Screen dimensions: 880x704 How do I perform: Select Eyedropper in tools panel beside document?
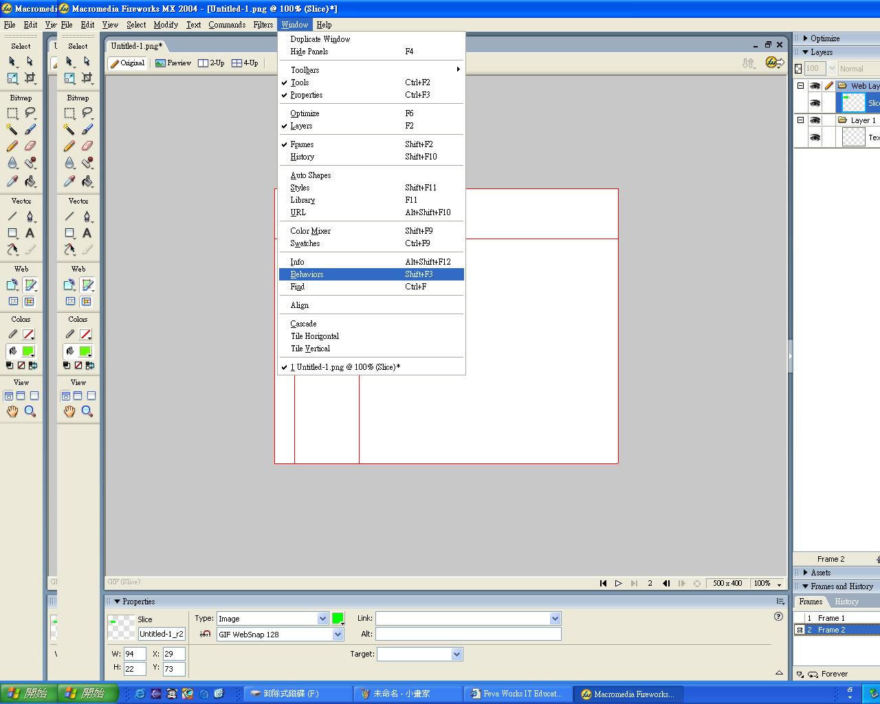(x=69, y=181)
